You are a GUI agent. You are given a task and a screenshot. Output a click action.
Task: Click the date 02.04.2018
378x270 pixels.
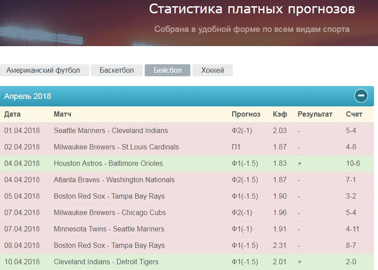[x=22, y=147]
